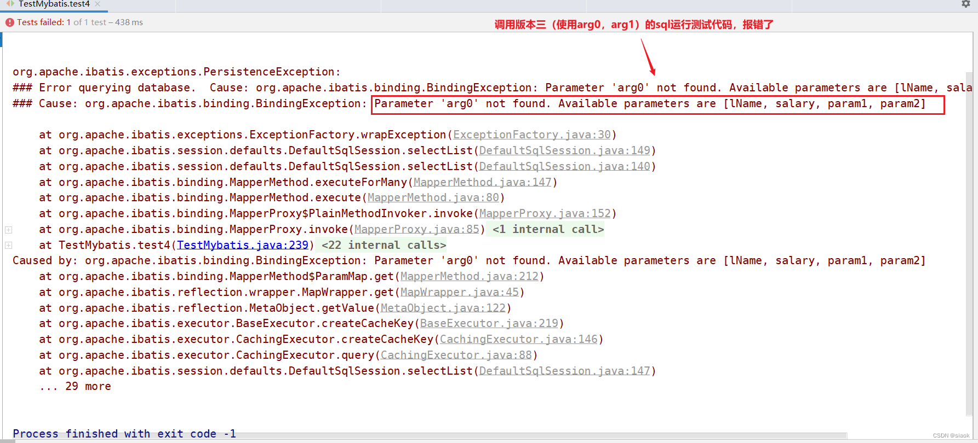
Task: Click the 'Tests failed: 1 of 1 test' status
Action: [80, 22]
